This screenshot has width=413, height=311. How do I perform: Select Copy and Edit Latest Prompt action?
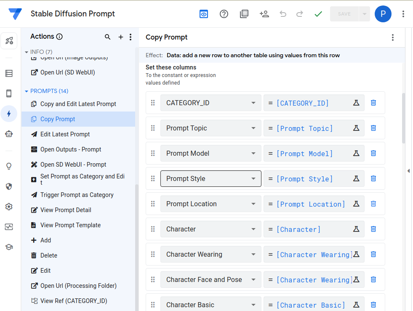[x=78, y=104]
